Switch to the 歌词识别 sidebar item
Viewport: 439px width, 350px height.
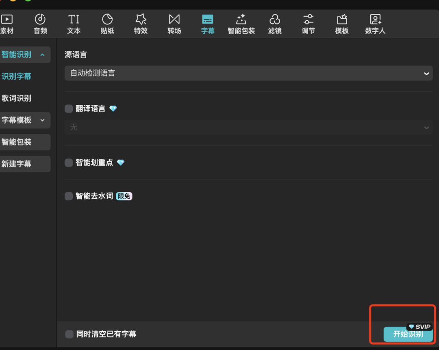pos(17,98)
